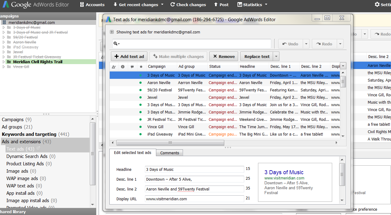Click the Google AdWords Editor logo icon
This screenshot has height=215, width=391.
tap(6, 5)
